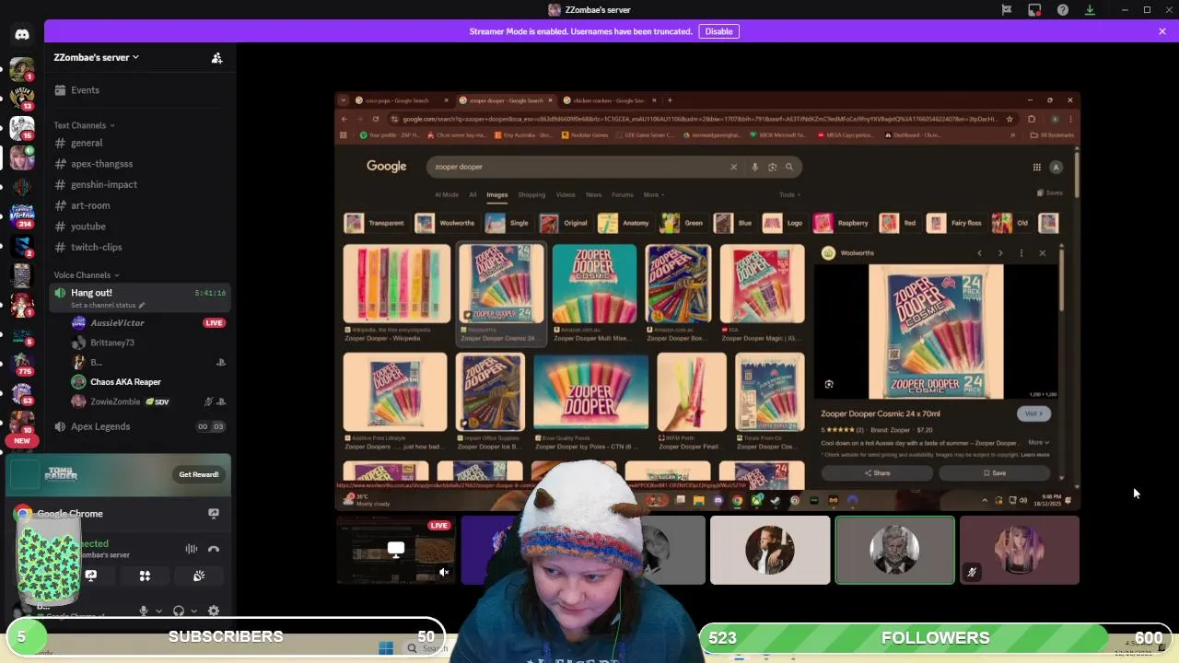Filter images by the Woolworths chip
The image size is (1179, 663).
445,223
